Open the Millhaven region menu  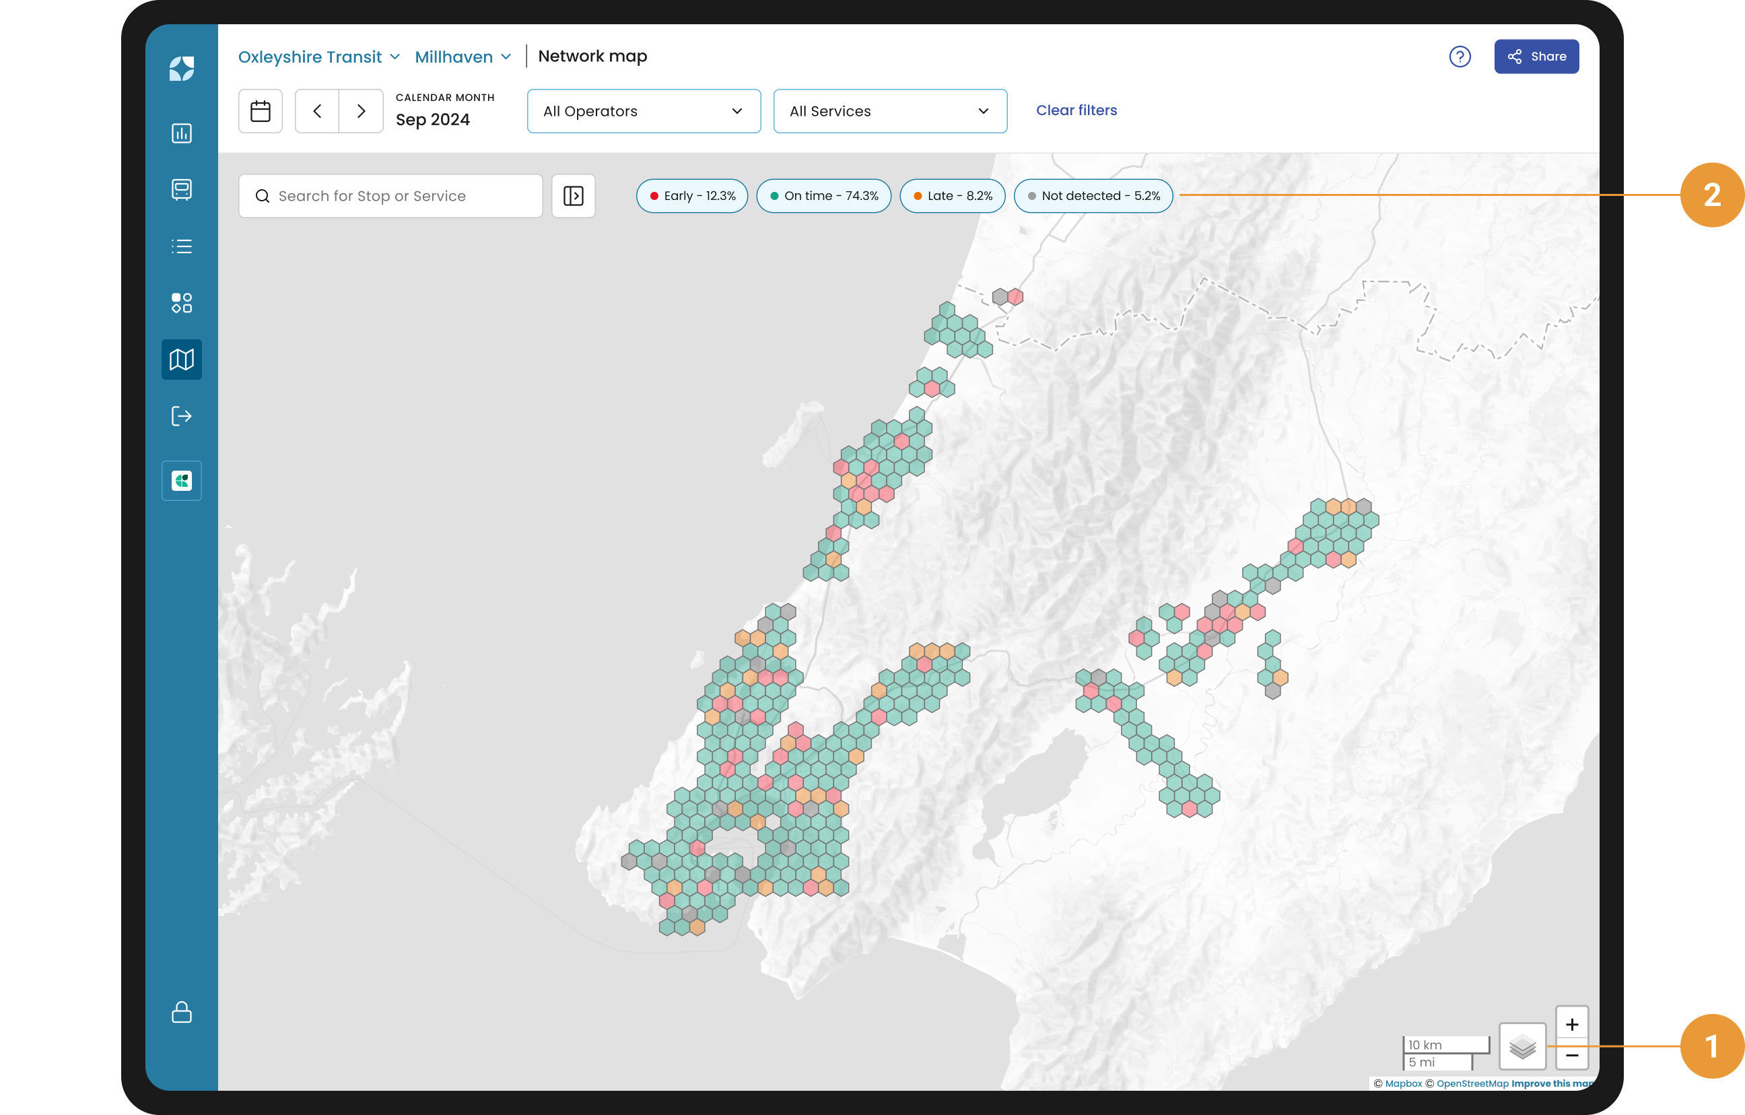463,57
